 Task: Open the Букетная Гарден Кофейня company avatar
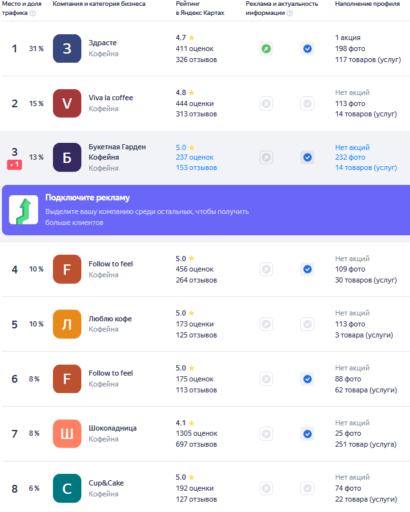pos(67,157)
